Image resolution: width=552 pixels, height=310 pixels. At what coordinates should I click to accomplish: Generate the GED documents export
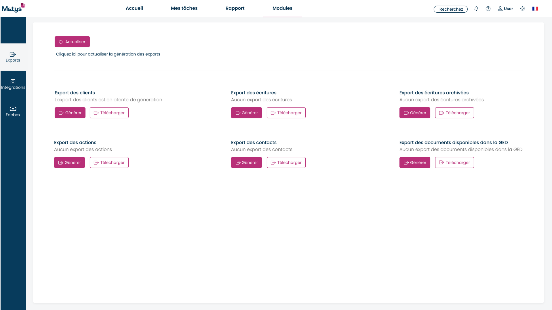point(414,162)
